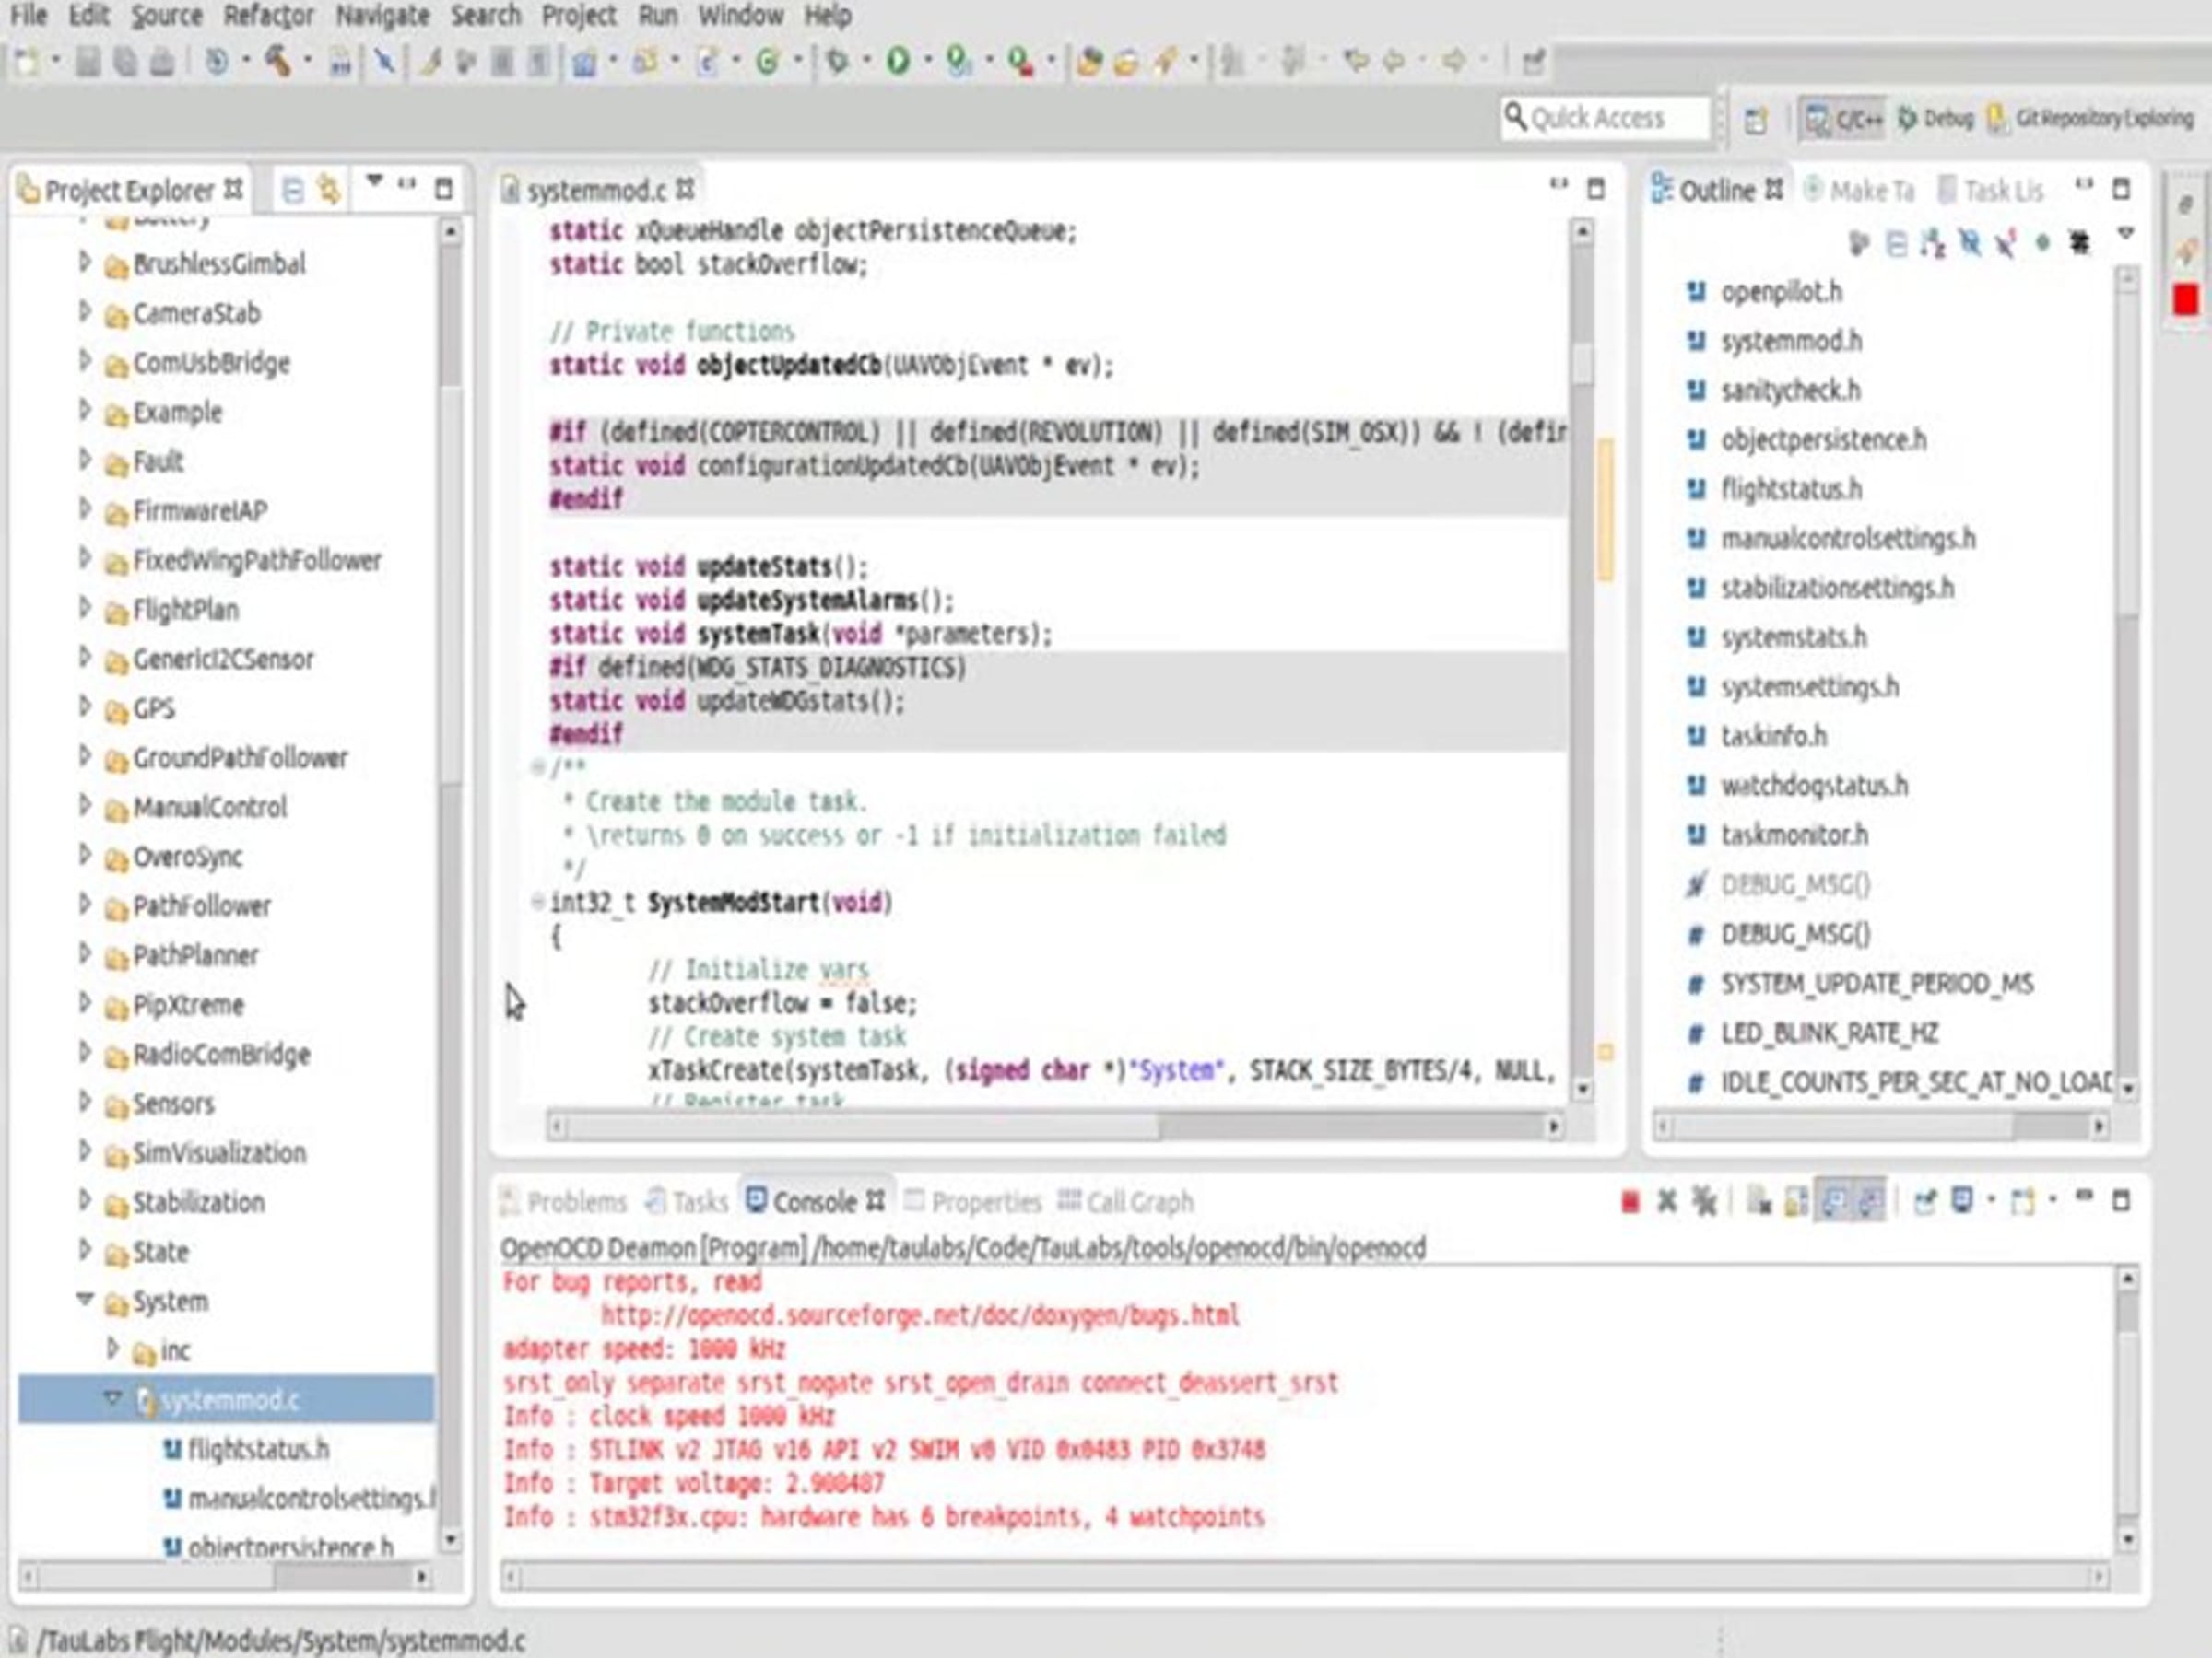Toggle Link with Editor in Project Explorer

[328, 190]
